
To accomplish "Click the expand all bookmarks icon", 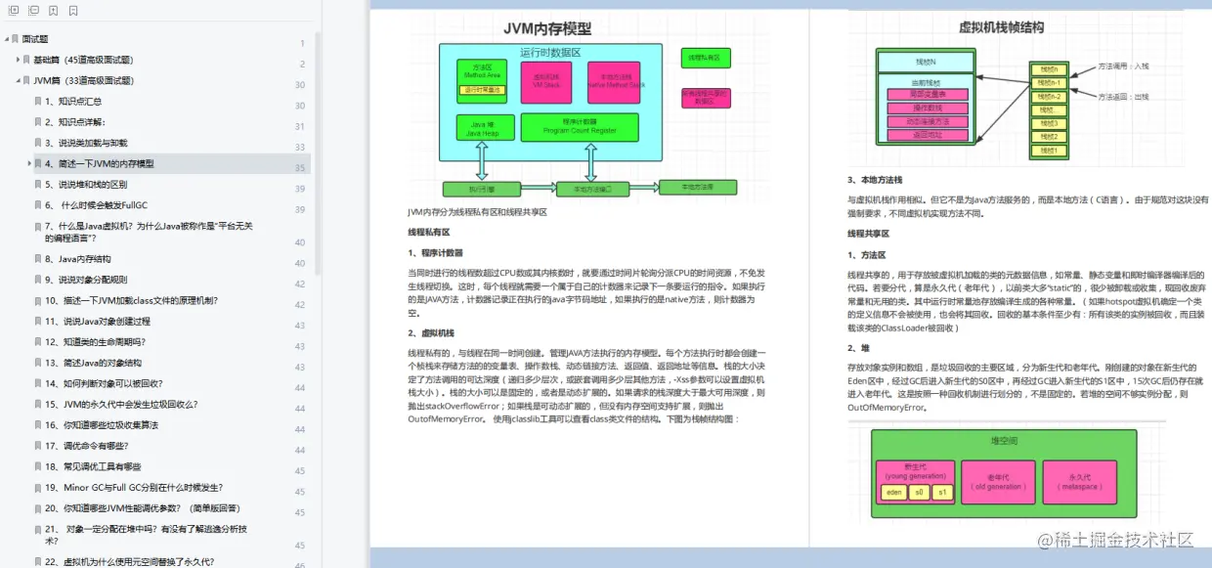I will (x=13, y=11).
